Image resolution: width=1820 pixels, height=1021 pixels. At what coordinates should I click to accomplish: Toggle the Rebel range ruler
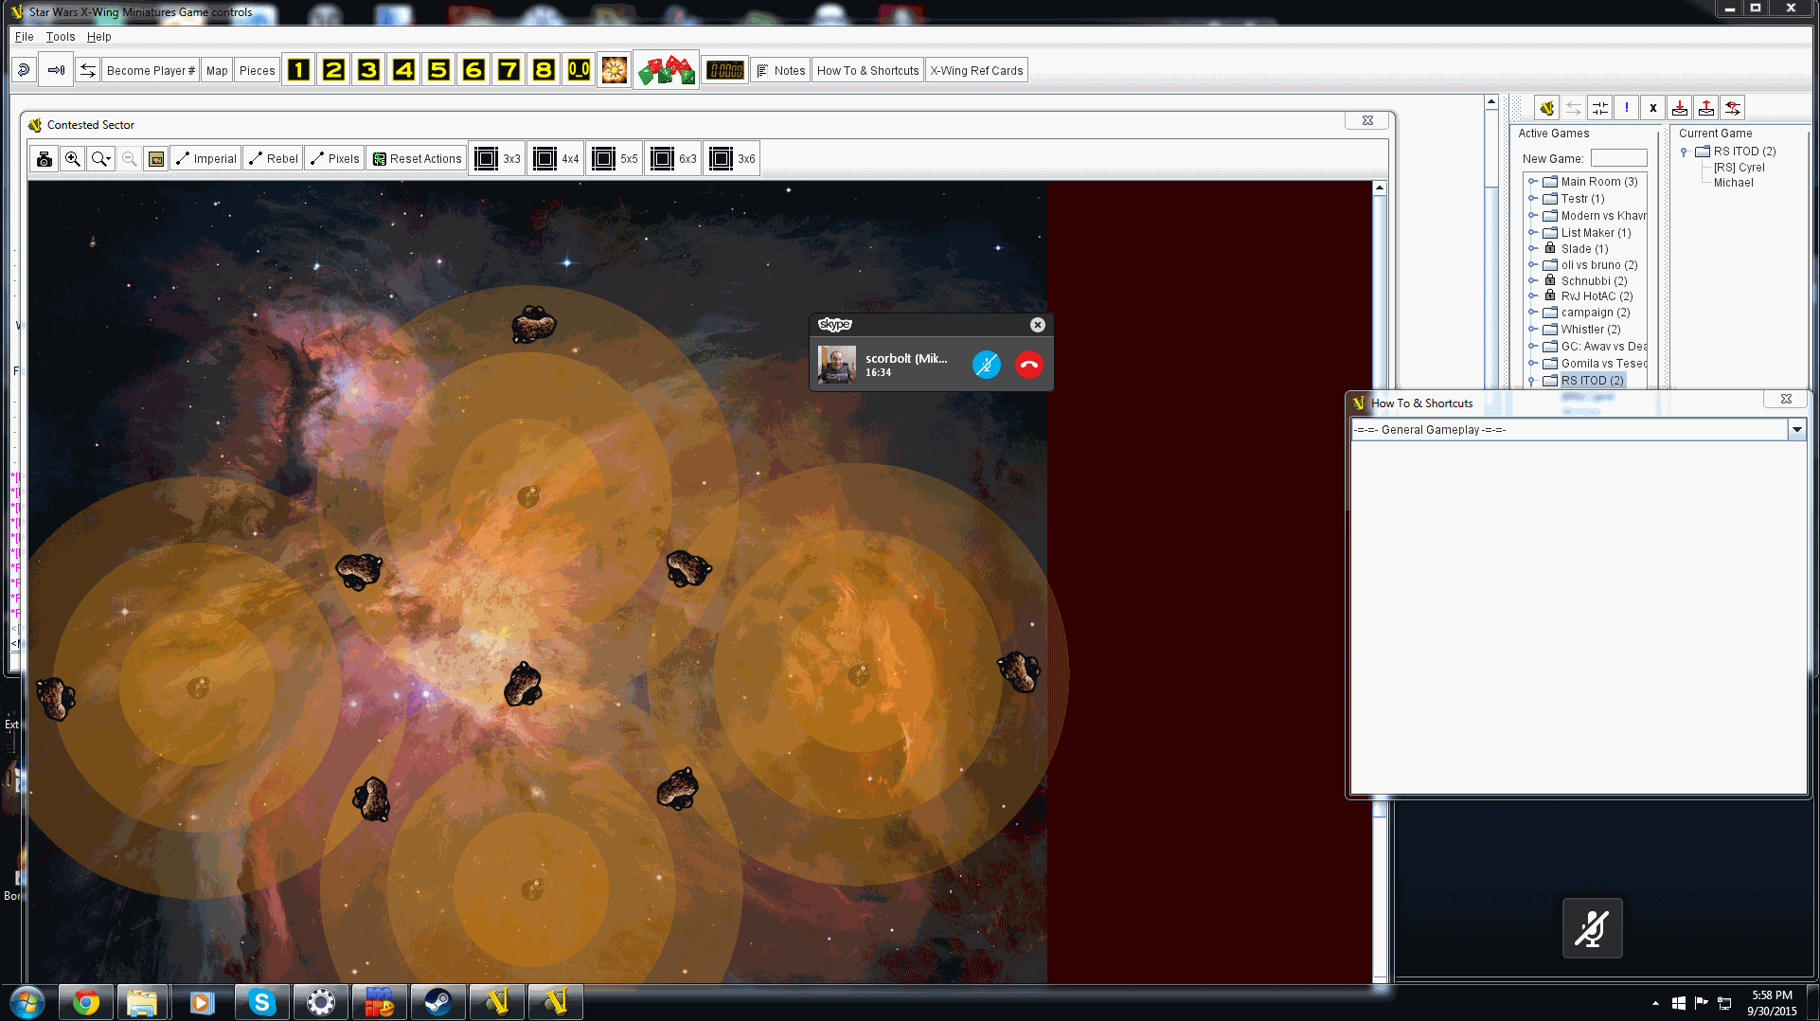click(274, 159)
